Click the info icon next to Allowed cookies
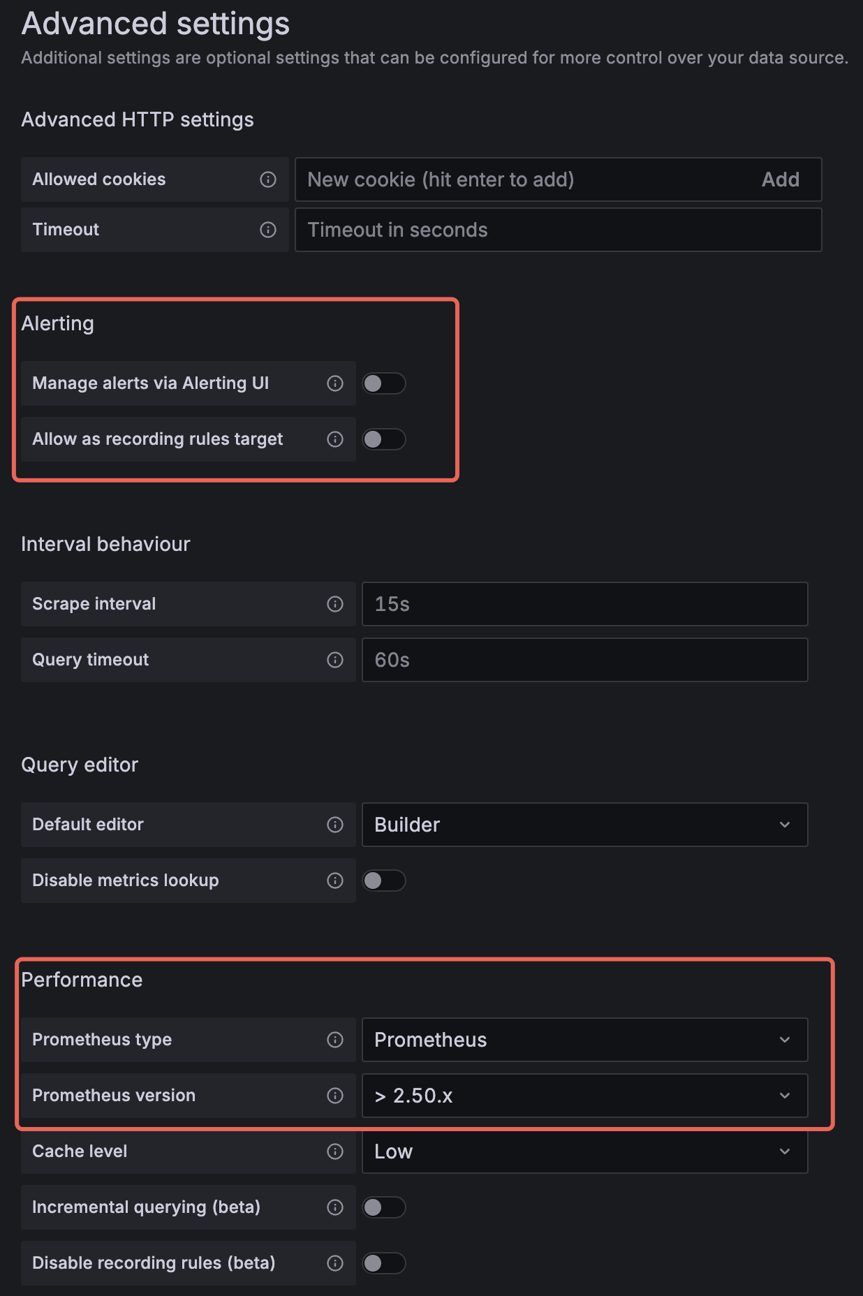Screen dimensions: 863x1296 click(x=268, y=179)
